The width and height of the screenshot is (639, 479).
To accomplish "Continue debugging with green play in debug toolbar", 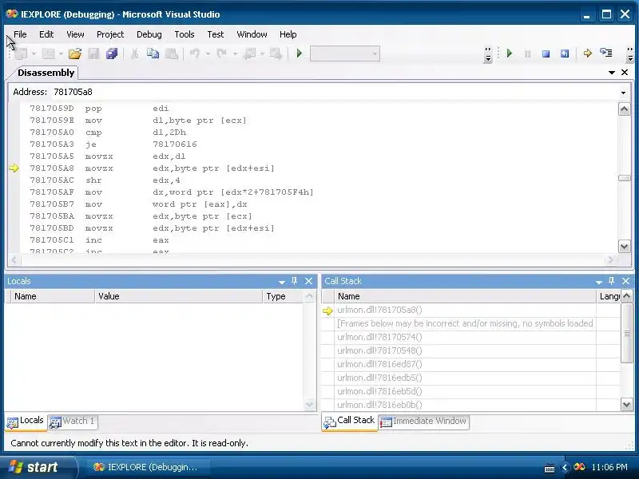I will coord(510,53).
